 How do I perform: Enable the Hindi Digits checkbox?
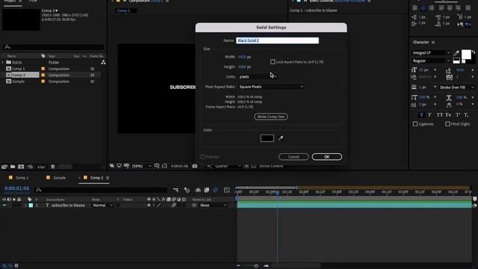(x=447, y=124)
